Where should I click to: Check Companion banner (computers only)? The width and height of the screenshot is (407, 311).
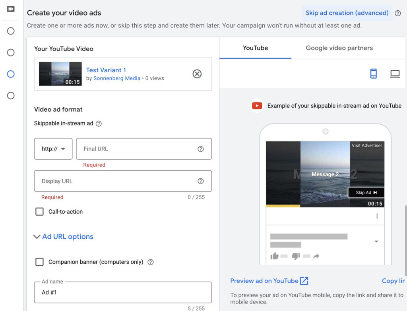pos(39,262)
